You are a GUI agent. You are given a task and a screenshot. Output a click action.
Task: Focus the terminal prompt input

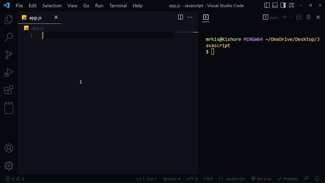tap(213, 52)
